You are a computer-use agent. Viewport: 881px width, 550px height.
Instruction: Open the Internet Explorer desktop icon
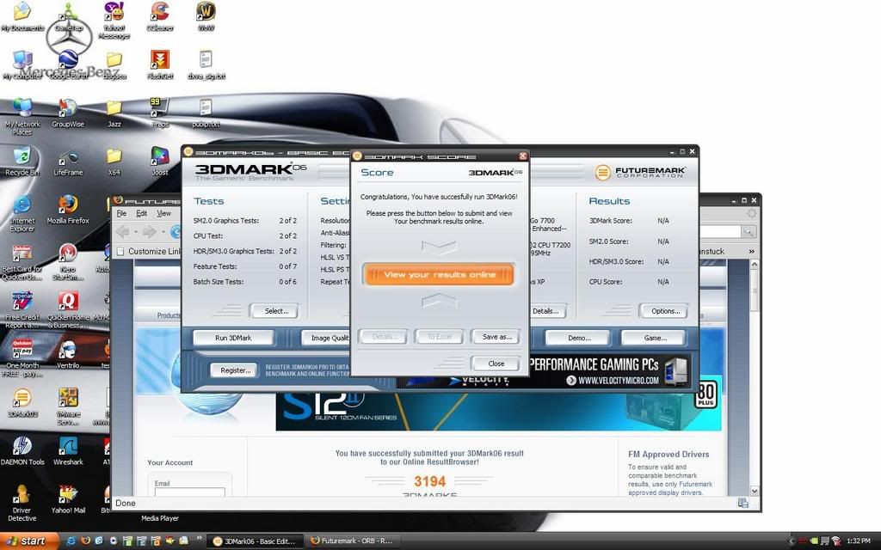click(x=22, y=214)
